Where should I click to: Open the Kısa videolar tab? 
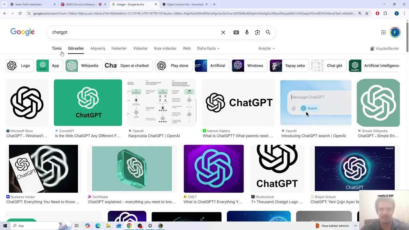pos(165,48)
